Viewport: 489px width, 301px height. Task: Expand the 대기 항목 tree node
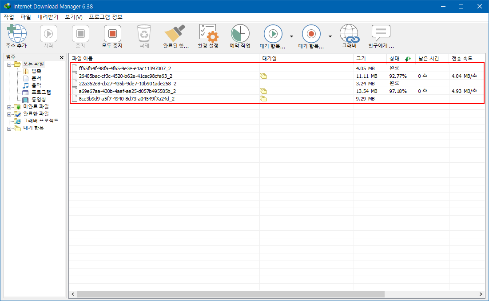pyautogui.click(x=9, y=128)
